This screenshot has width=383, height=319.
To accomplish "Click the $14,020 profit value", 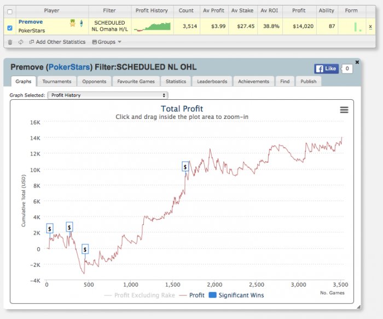I will 303,26.
